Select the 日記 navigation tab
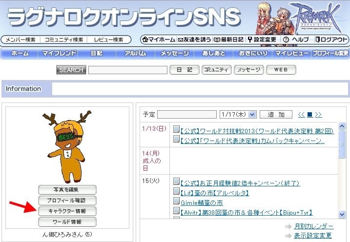Viewport: 350px width, 242px height. tap(97, 53)
